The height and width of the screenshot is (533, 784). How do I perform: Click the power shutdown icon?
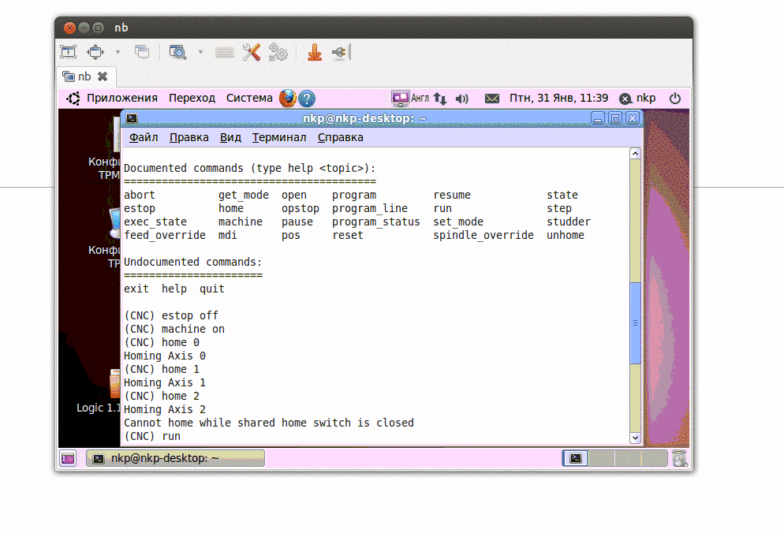[x=675, y=98]
